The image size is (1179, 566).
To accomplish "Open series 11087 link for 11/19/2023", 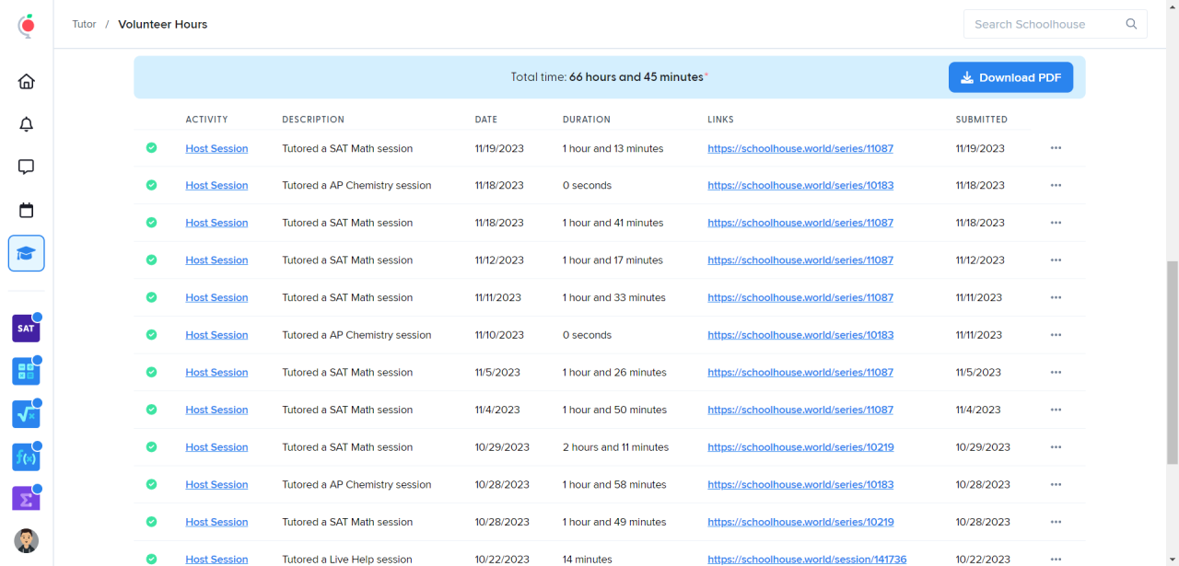I will 800,148.
